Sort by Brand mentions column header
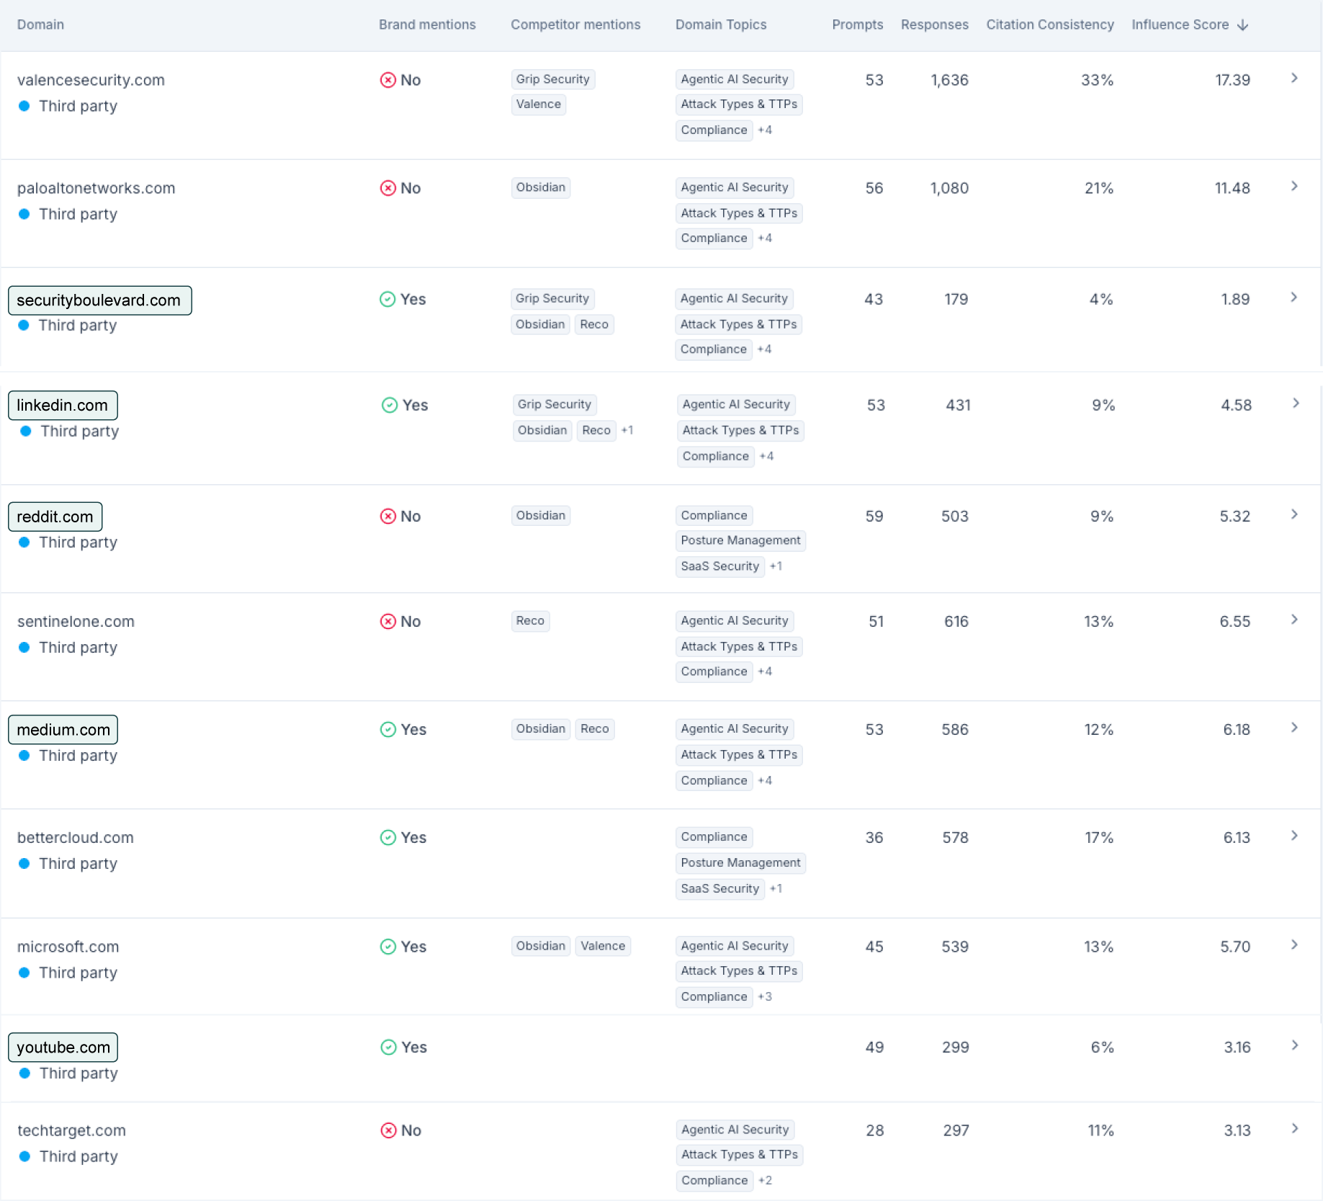Screen dimensions: 1323x1201 427,24
